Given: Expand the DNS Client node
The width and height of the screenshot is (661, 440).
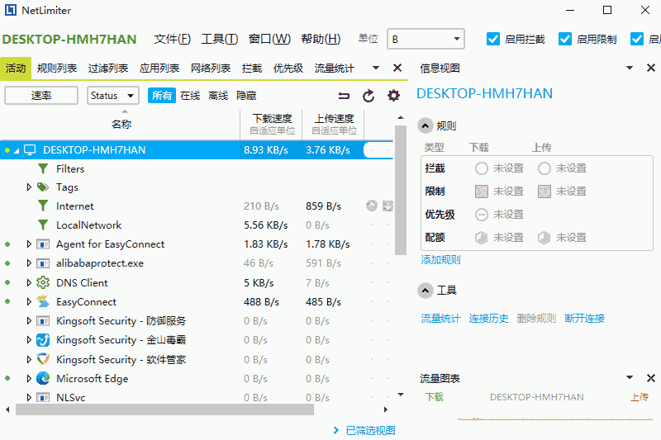Looking at the screenshot, I should click(29, 282).
